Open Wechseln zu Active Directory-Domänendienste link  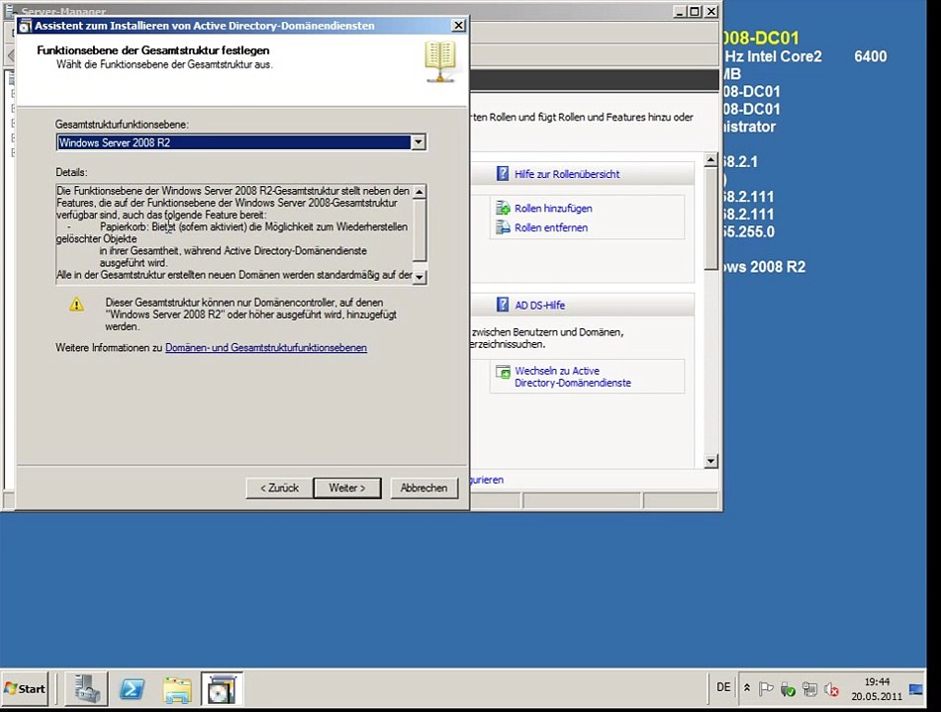tap(573, 377)
